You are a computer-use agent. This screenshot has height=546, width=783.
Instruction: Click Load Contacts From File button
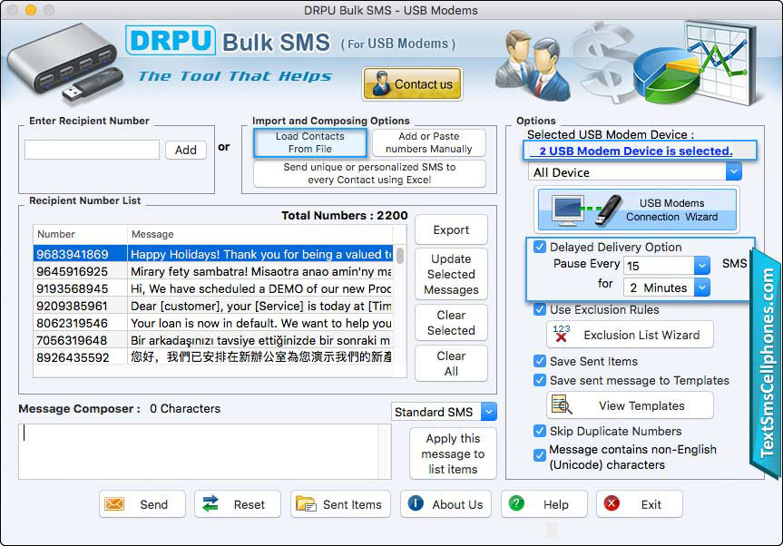coord(310,142)
